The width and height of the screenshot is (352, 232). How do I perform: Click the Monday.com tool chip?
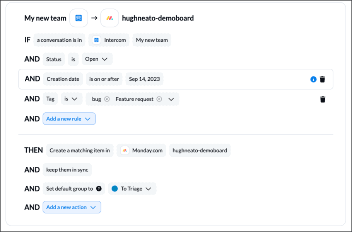(x=141, y=150)
